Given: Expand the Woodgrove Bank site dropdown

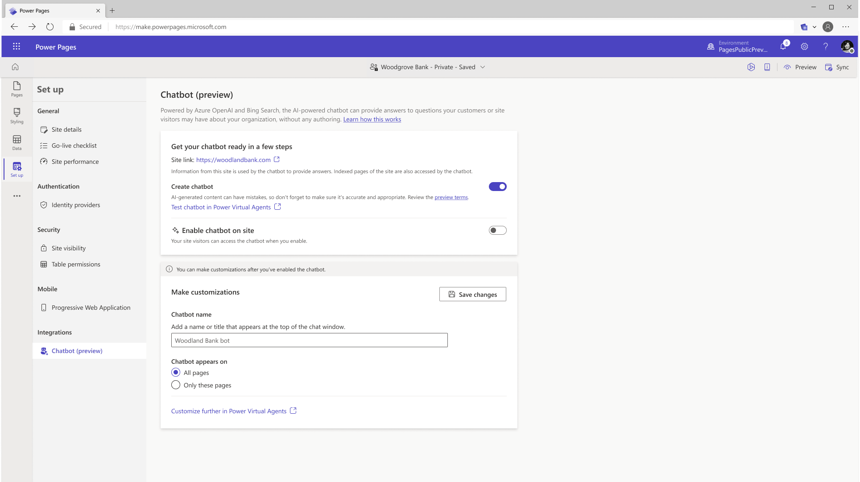Looking at the screenshot, I should pos(483,67).
